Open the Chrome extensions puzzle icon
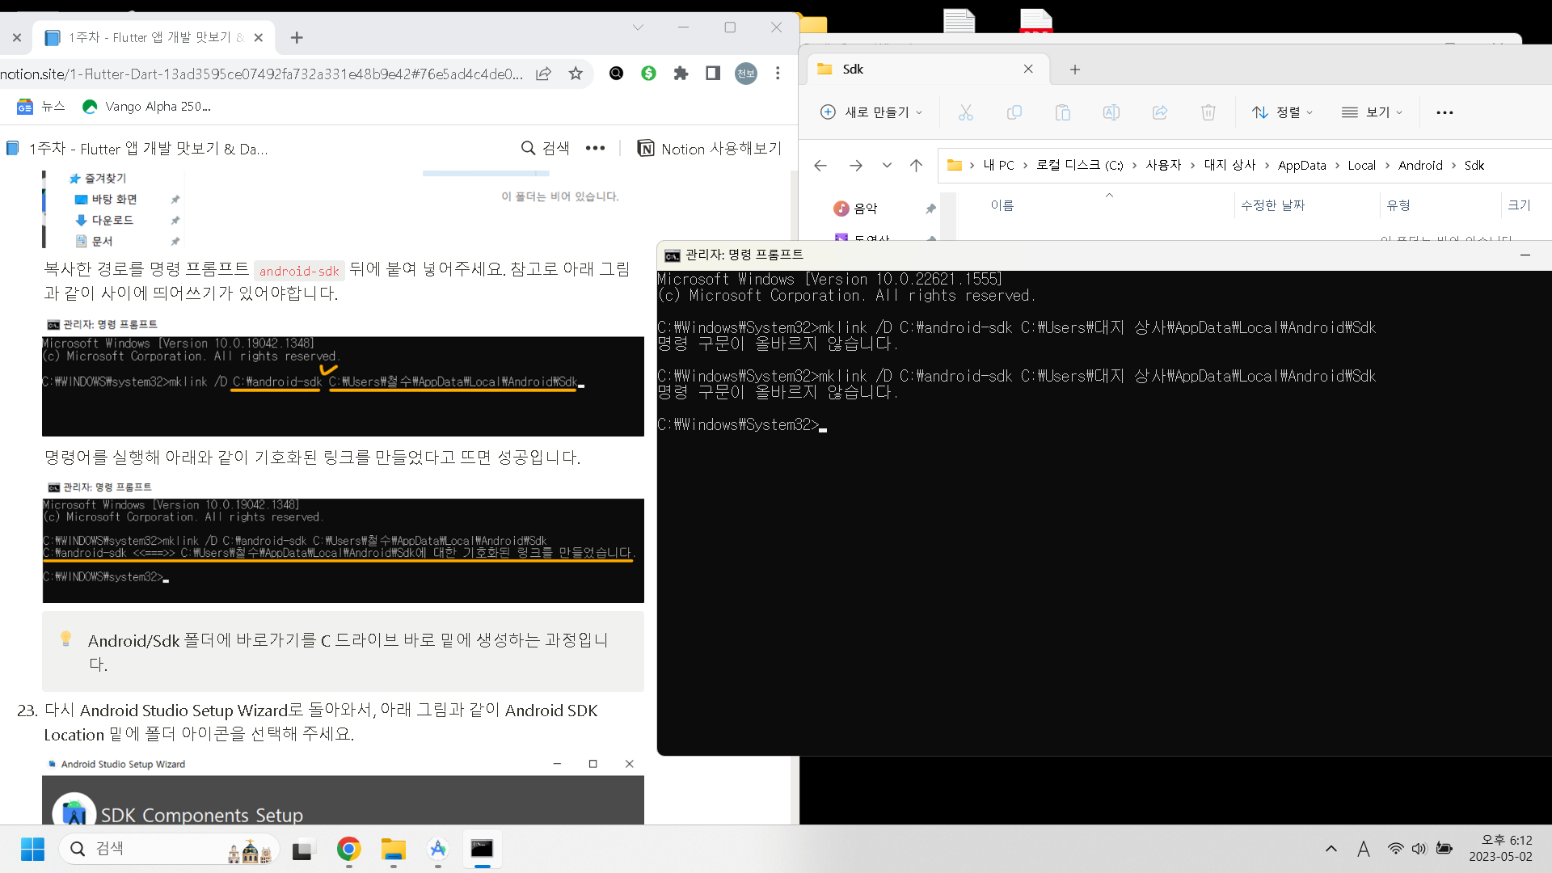This screenshot has height=873, width=1552. click(681, 74)
